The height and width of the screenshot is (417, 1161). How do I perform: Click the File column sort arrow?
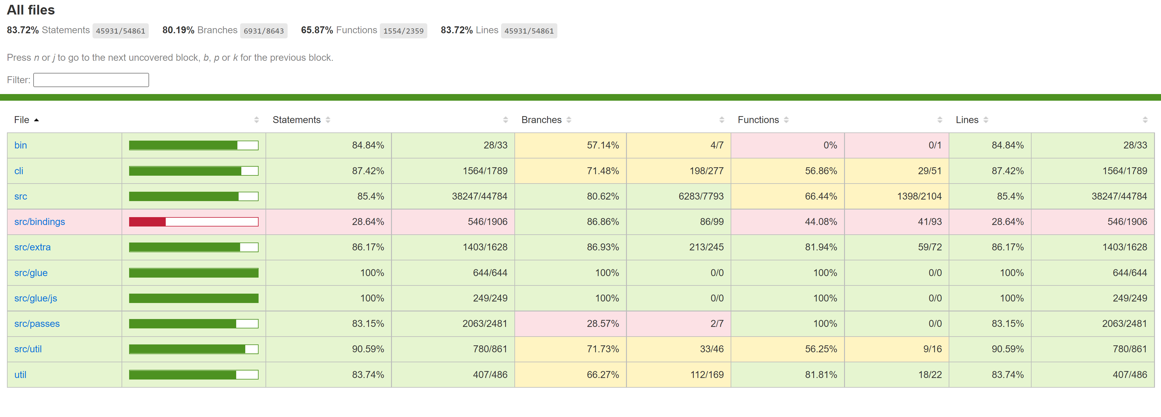click(x=37, y=120)
